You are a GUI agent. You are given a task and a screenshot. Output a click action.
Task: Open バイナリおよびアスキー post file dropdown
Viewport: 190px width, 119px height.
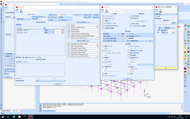[39, 17]
